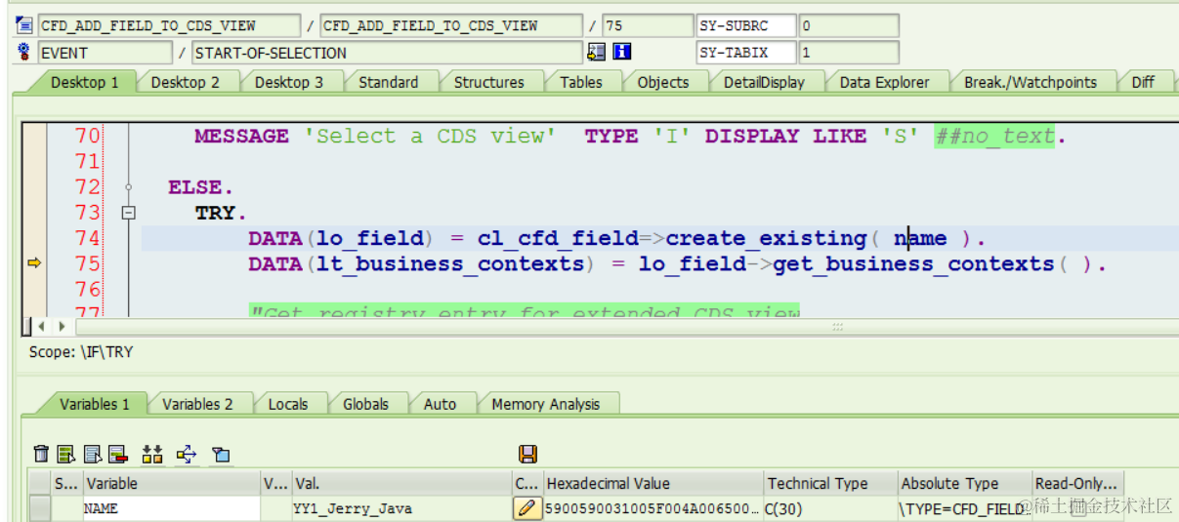Open the Diff tab
The image size is (1179, 522).
[x=1143, y=83]
